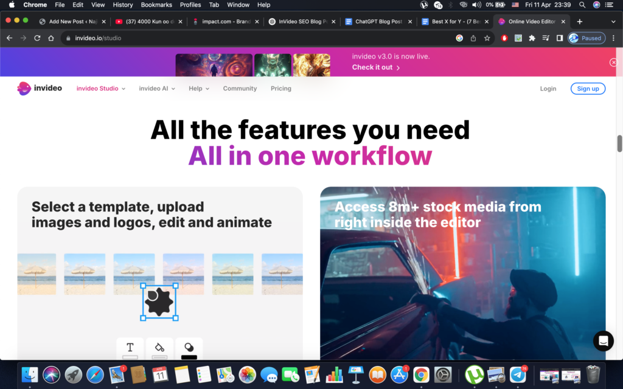Click the invideo logo in the navbar

(39, 88)
